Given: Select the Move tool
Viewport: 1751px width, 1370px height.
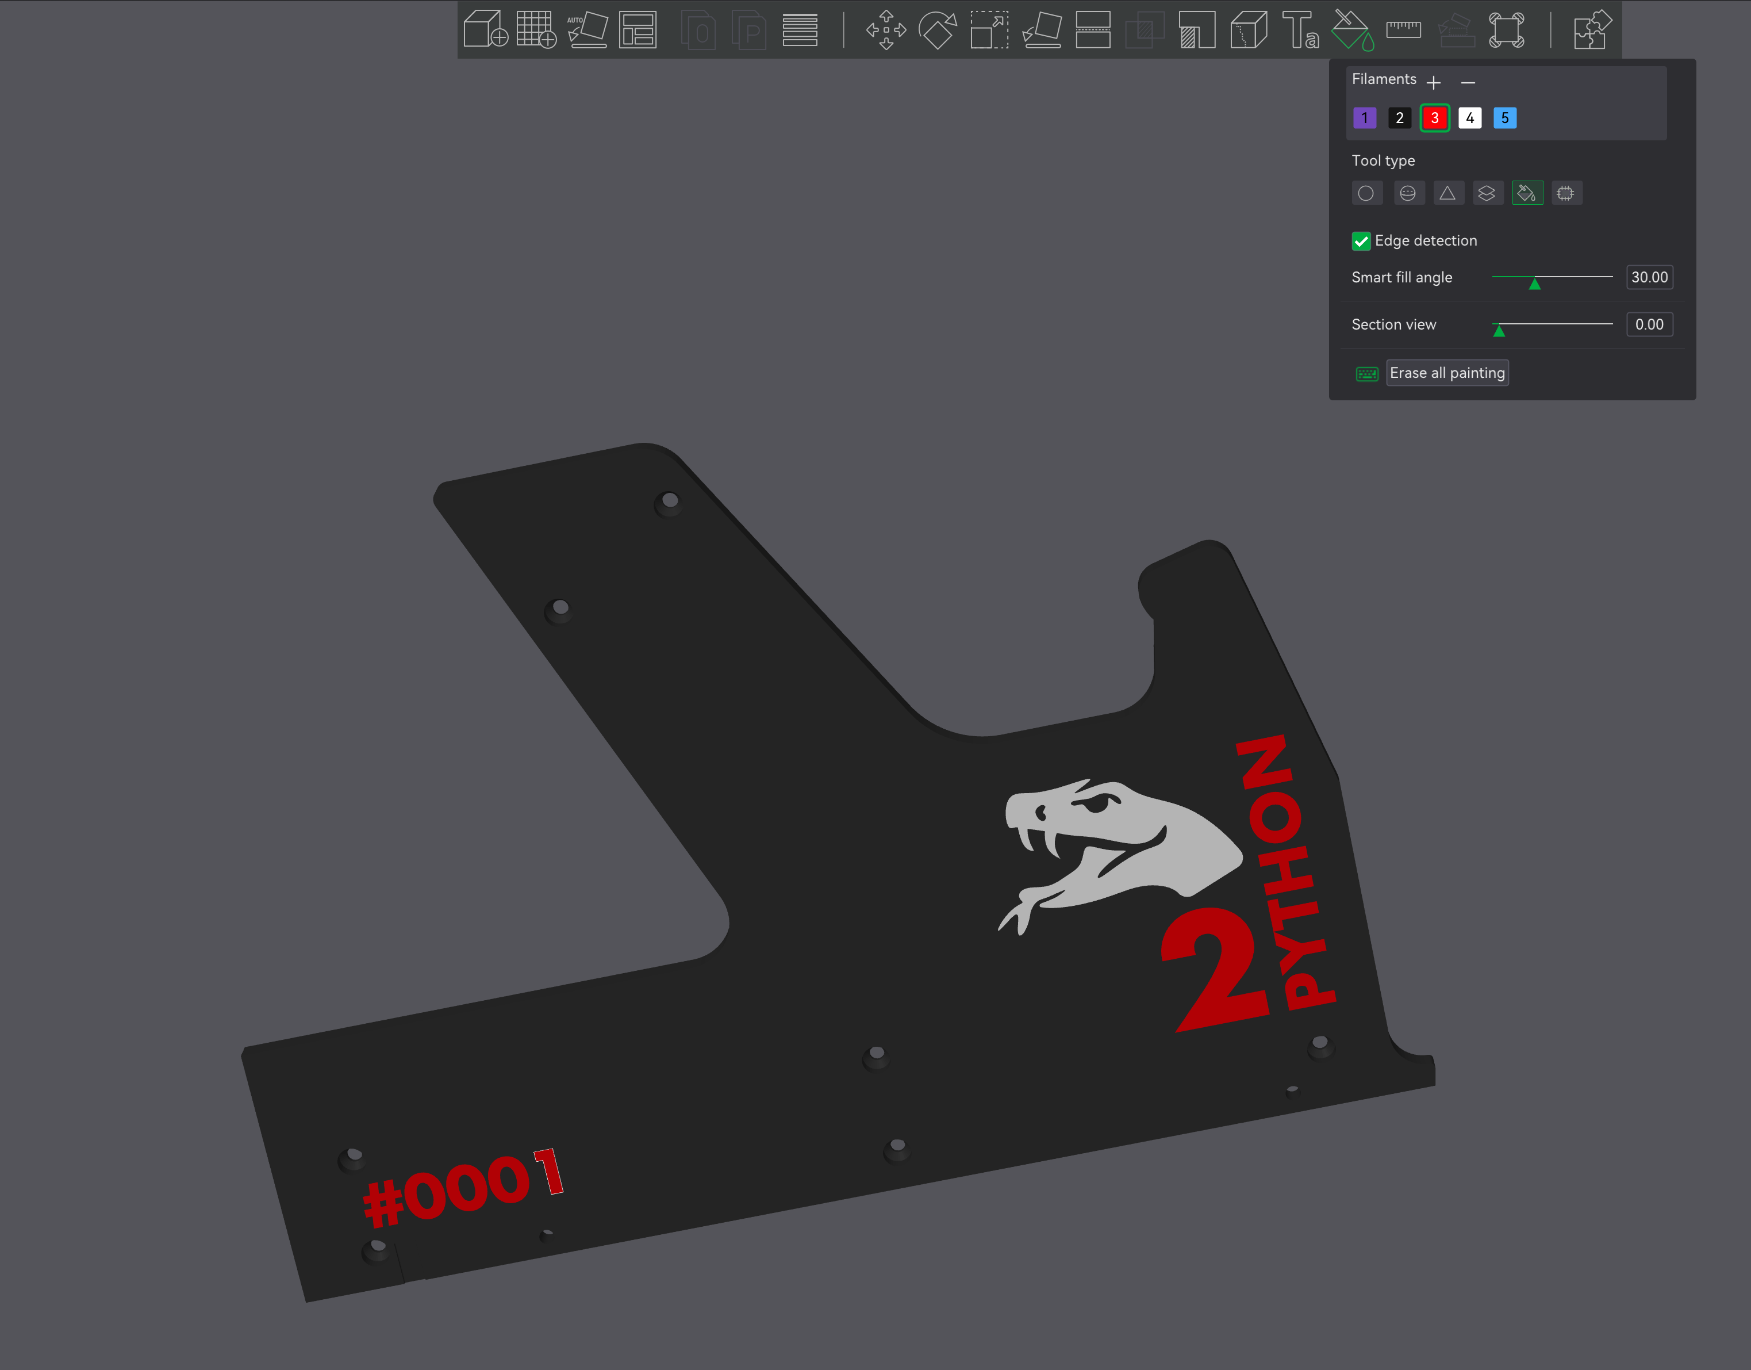Looking at the screenshot, I should [x=886, y=30].
